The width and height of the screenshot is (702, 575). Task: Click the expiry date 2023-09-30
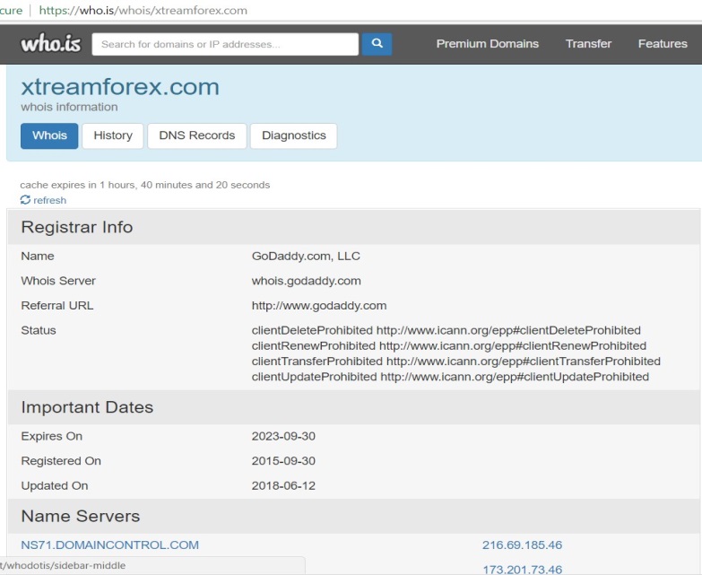pyautogui.click(x=283, y=436)
